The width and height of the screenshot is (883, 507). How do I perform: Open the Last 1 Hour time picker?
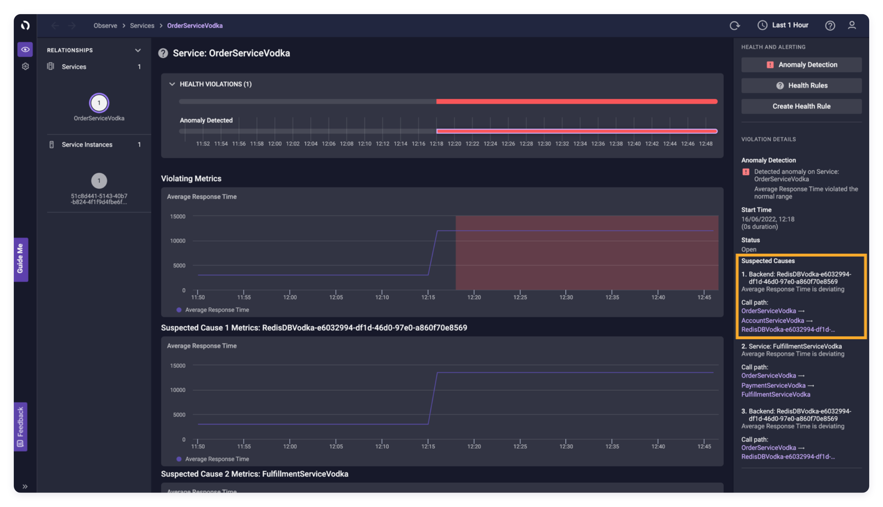783,25
